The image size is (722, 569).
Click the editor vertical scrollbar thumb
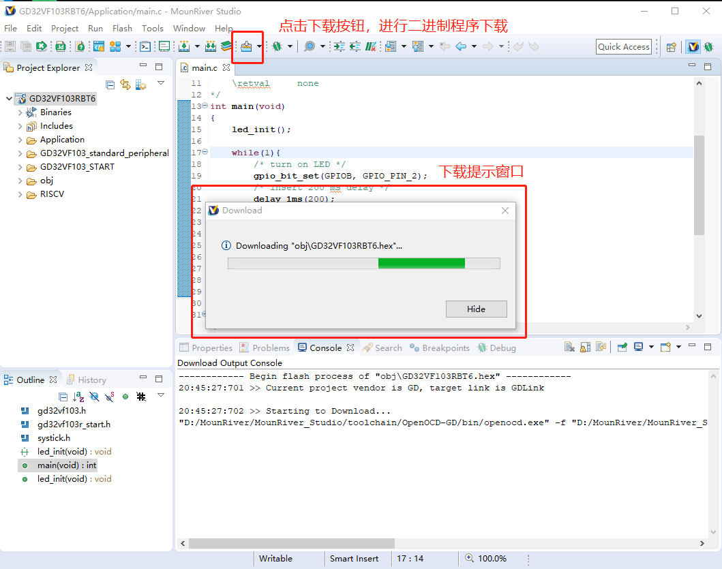tap(699, 185)
